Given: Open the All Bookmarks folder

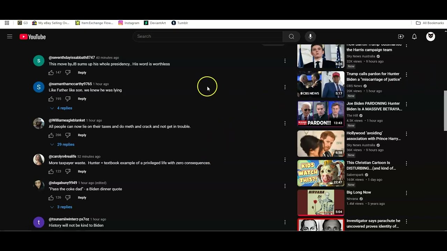Looking at the screenshot, I should (430, 23).
